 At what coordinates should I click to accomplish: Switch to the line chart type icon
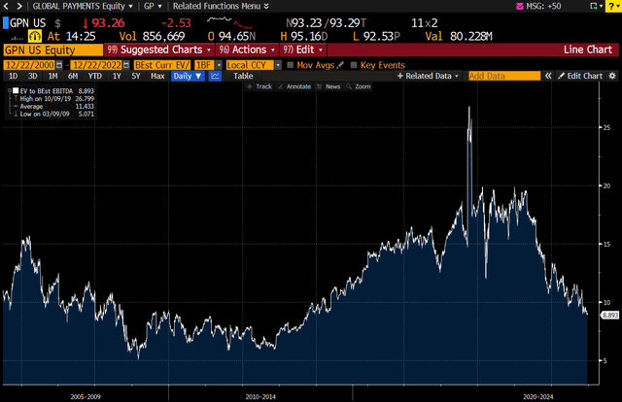(215, 76)
